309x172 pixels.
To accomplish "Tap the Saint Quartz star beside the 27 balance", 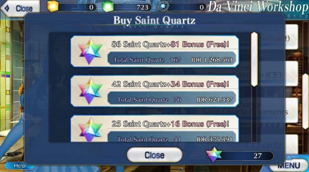I will [x=214, y=155].
